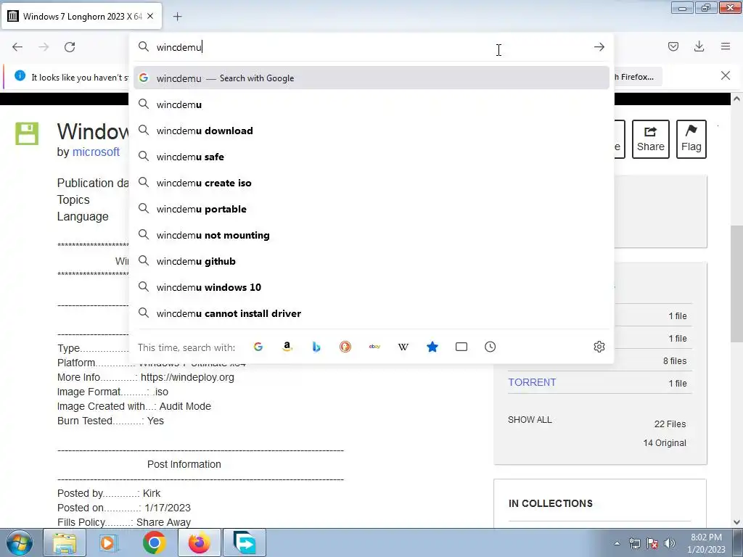The image size is (743, 557).
Task: Click the Flag button on the page
Action: click(691, 139)
